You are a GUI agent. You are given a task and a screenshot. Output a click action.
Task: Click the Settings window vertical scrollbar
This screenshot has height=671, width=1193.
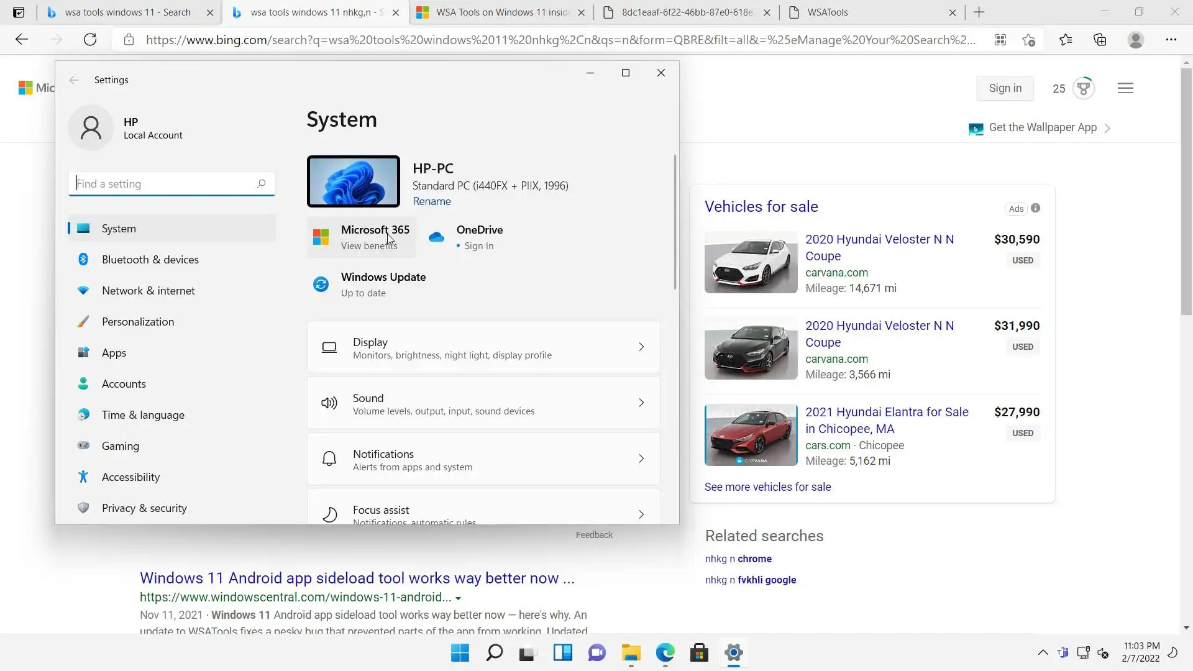(675, 222)
